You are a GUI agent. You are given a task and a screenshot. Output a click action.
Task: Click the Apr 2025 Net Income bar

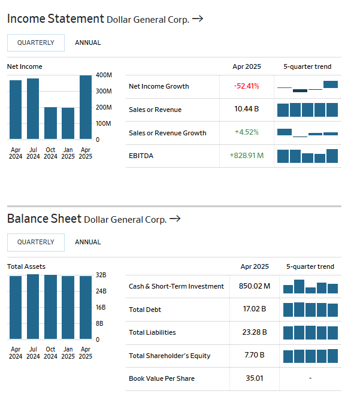point(86,108)
